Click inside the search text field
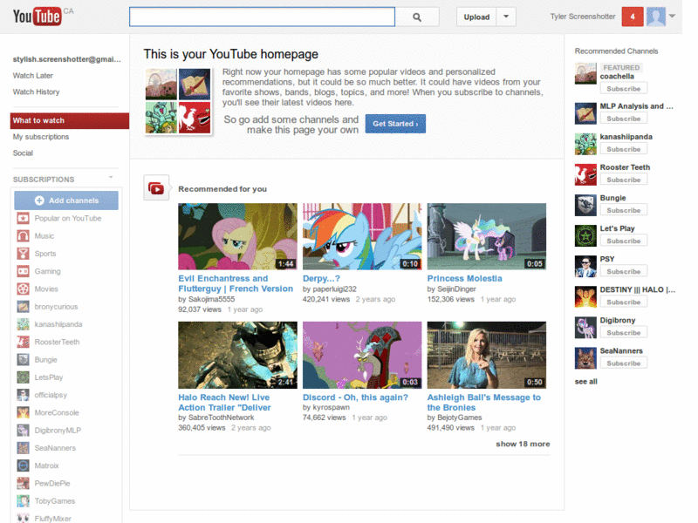This screenshot has height=523, width=698. 263,17
